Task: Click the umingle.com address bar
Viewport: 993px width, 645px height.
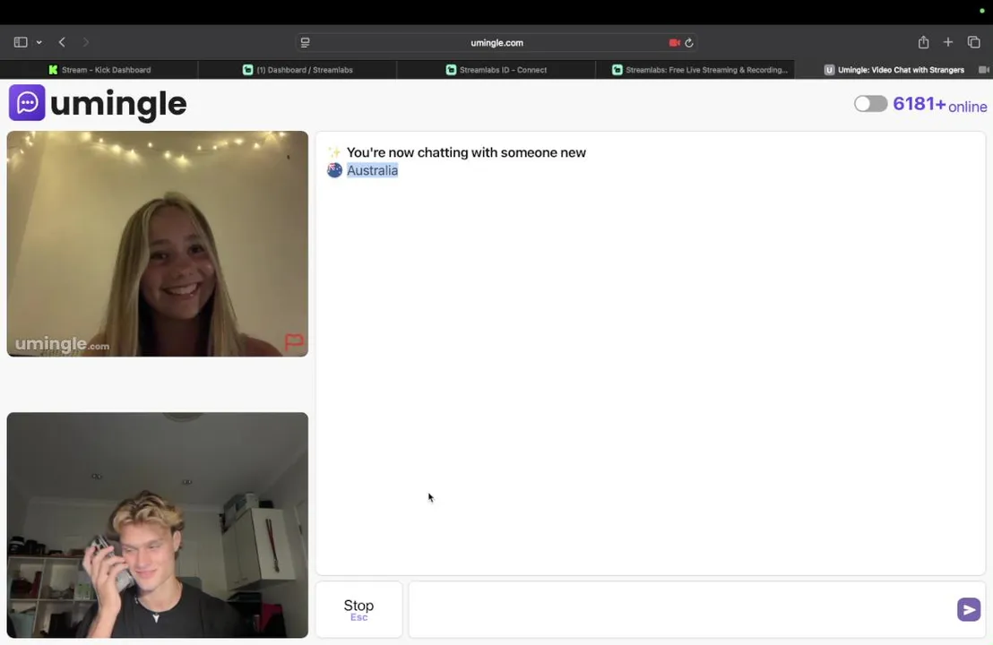Action: pos(496,42)
